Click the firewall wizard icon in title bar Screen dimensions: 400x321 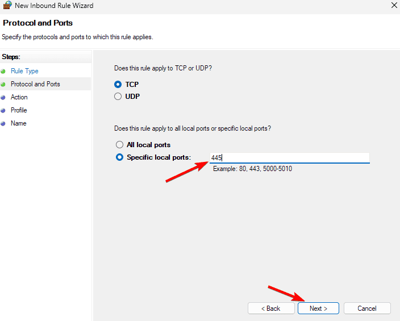pyautogui.click(x=7, y=6)
